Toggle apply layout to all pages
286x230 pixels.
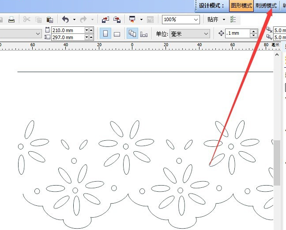point(132,34)
